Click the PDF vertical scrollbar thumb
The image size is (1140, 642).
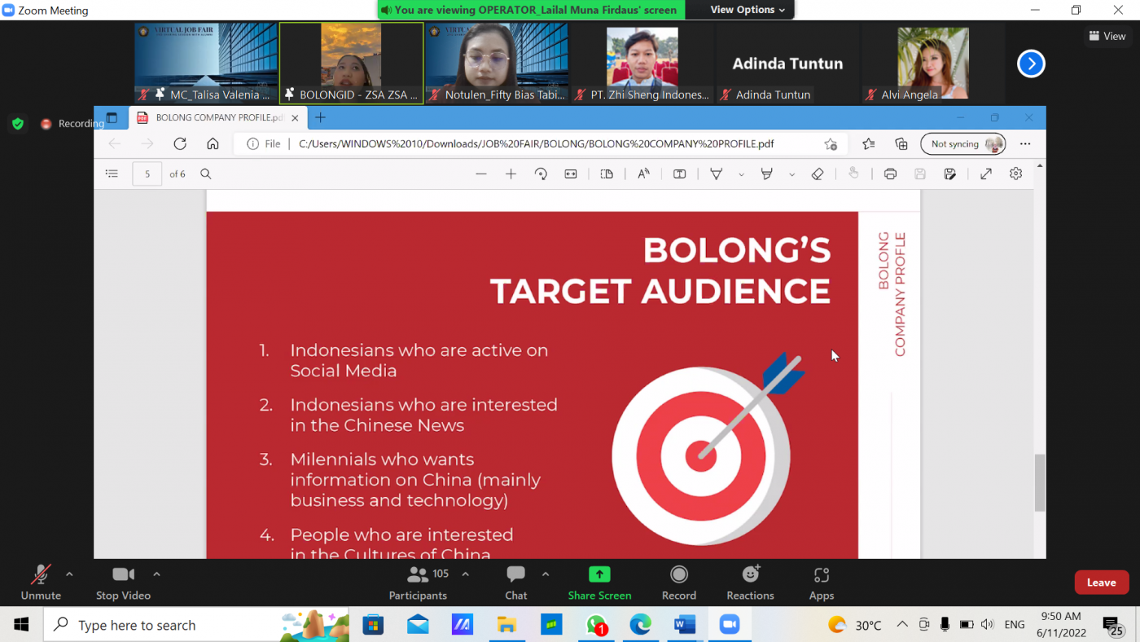(1039, 482)
